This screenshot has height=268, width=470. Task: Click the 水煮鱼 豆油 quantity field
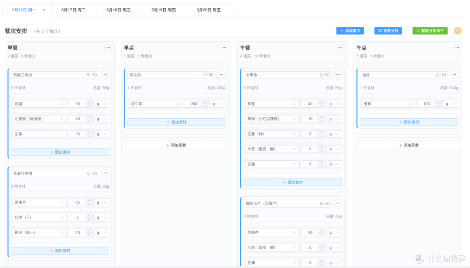310,164
